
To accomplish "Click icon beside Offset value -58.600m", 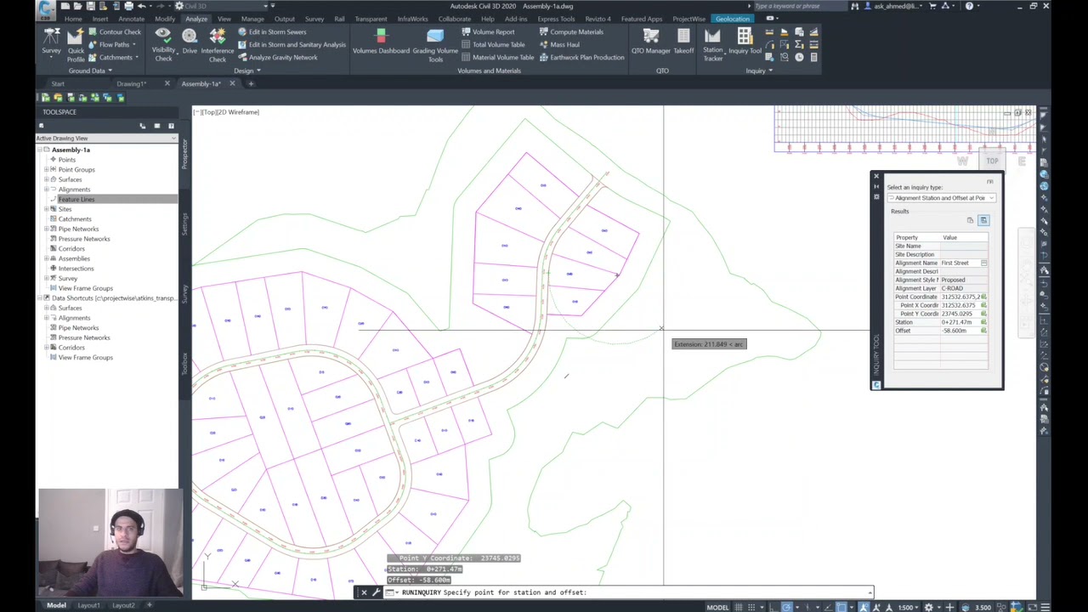I will click(984, 331).
